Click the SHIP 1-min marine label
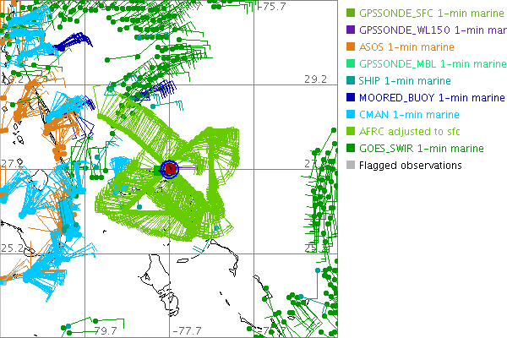 click(405, 81)
